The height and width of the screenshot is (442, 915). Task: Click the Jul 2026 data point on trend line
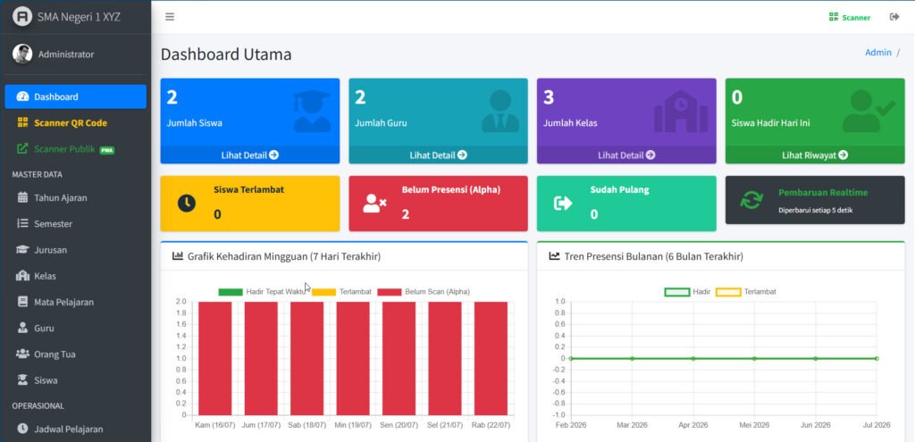[x=877, y=359]
